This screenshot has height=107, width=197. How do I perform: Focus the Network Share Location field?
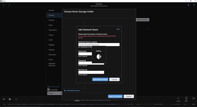(99, 45)
